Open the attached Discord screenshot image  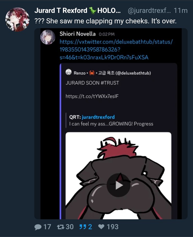point(111,124)
